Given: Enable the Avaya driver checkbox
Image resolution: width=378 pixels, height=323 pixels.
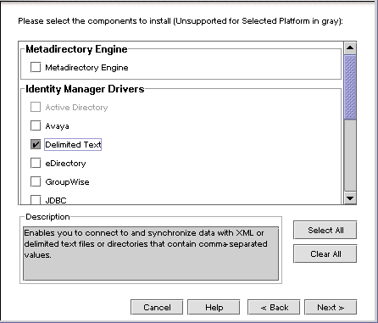Looking at the screenshot, I should pyautogui.click(x=36, y=125).
